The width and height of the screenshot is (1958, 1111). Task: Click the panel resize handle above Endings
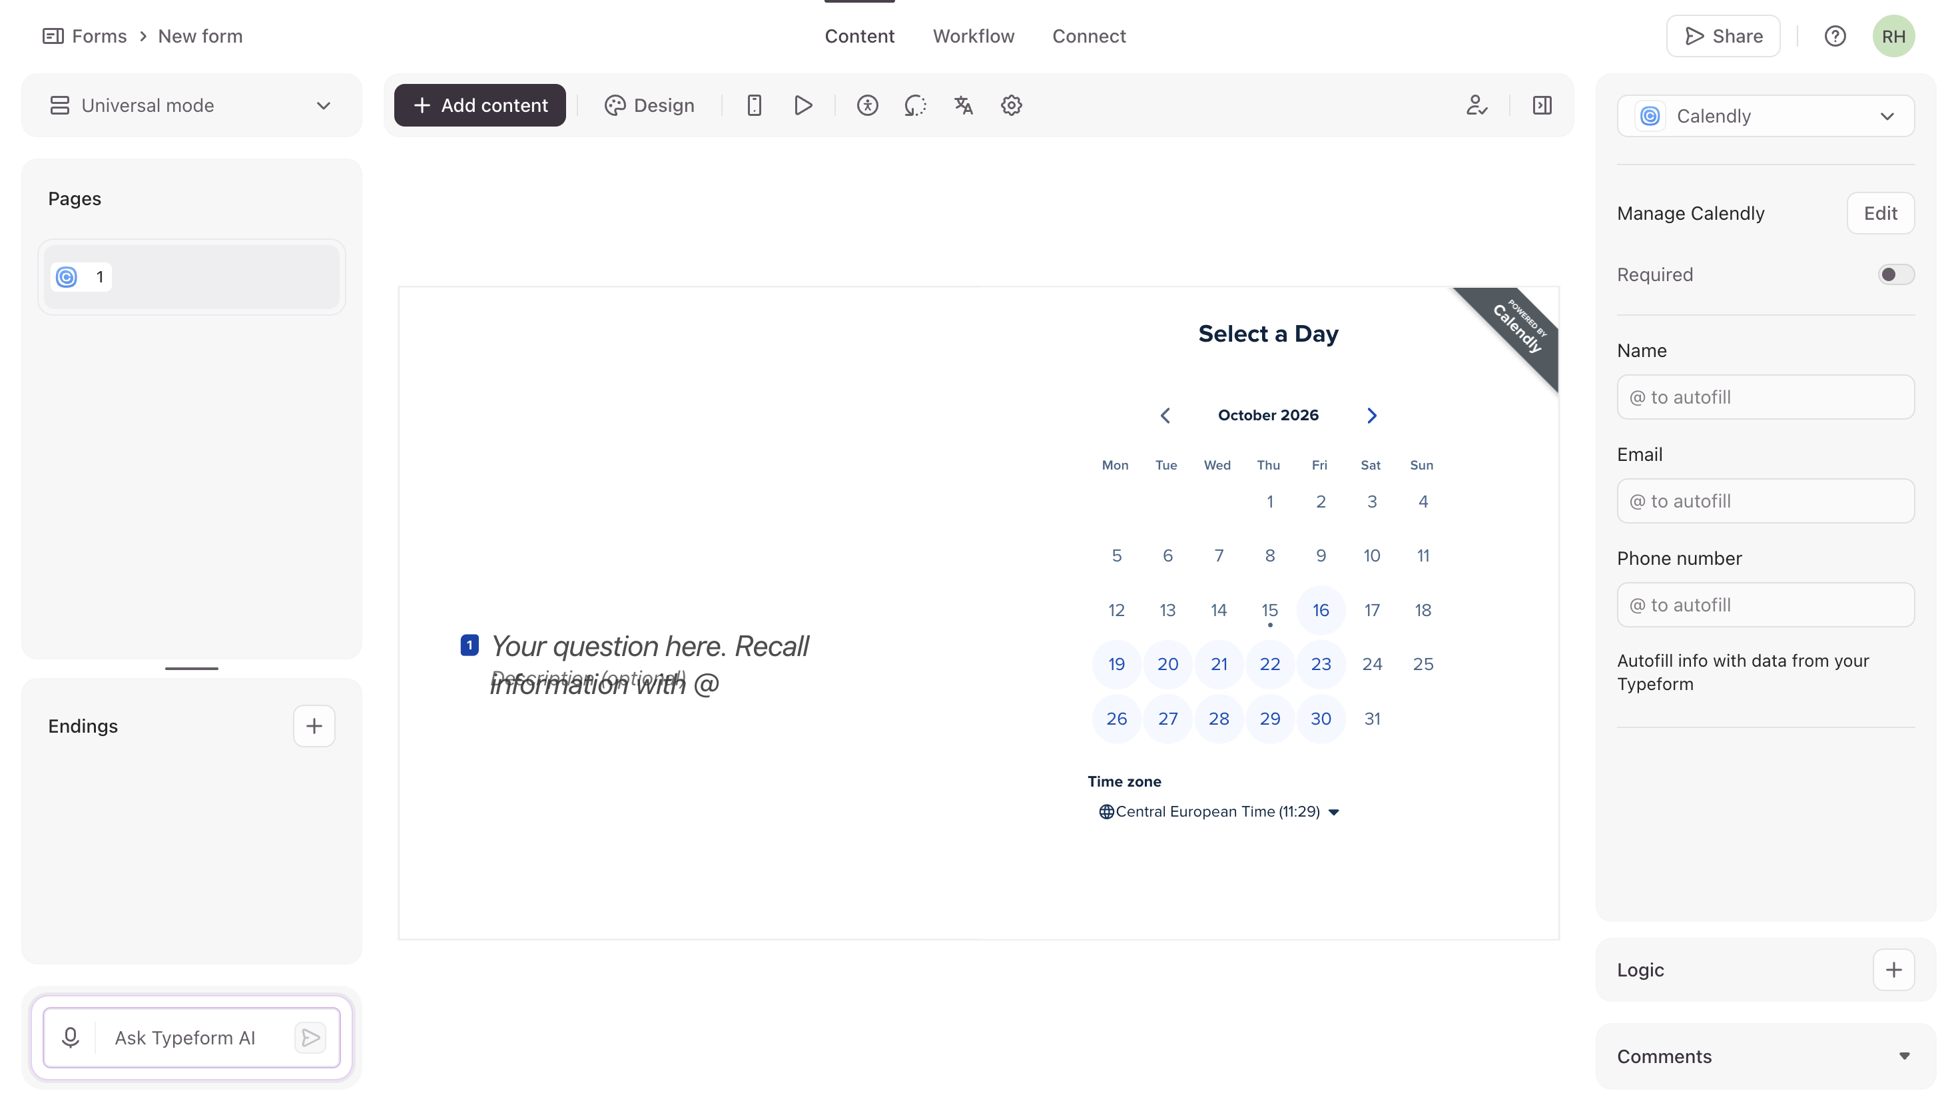tap(191, 669)
